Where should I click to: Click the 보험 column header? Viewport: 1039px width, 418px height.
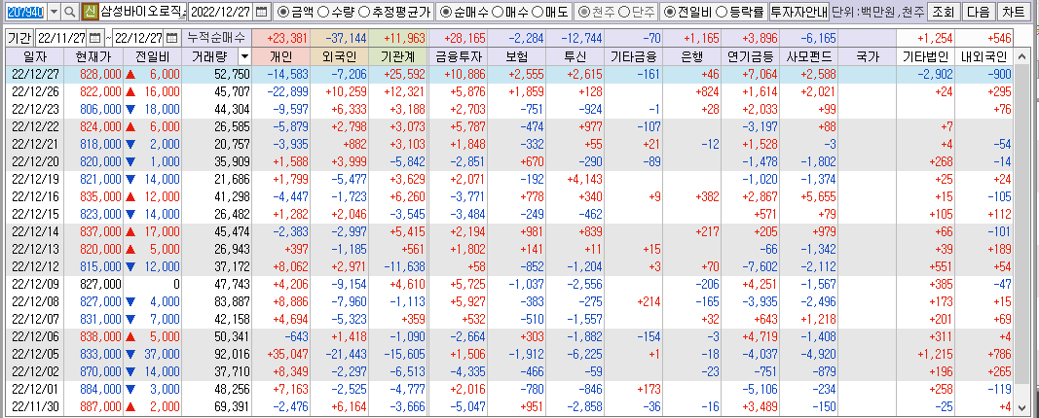[x=517, y=57]
